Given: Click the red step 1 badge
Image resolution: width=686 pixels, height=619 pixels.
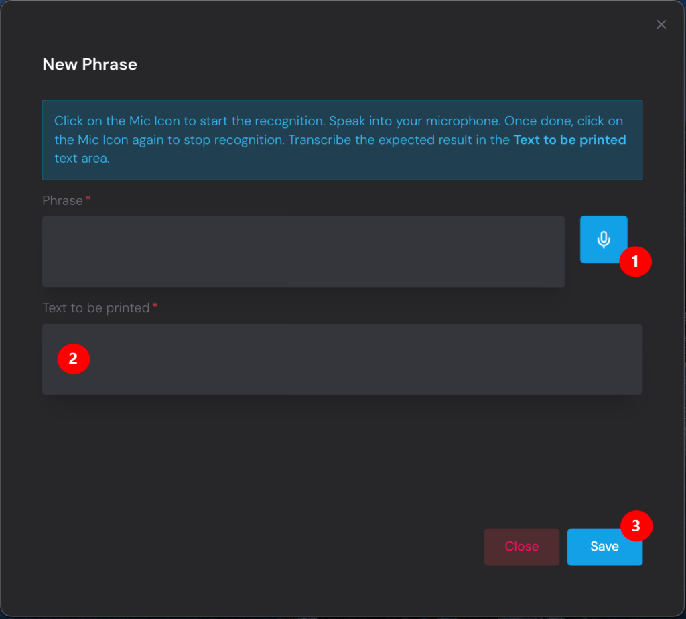Looking at the screenshot, I should [634, 262].
